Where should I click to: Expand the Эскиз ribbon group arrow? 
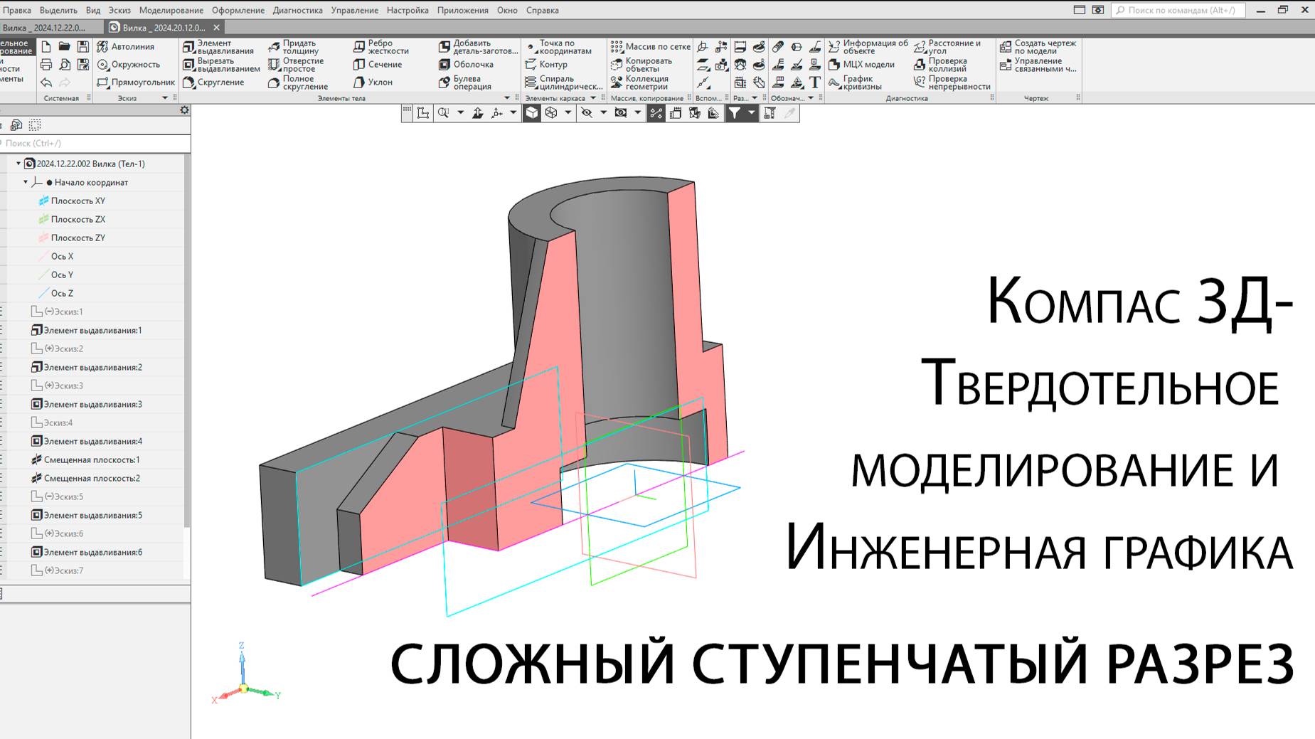pyautogui.click(x=165, y=98)
